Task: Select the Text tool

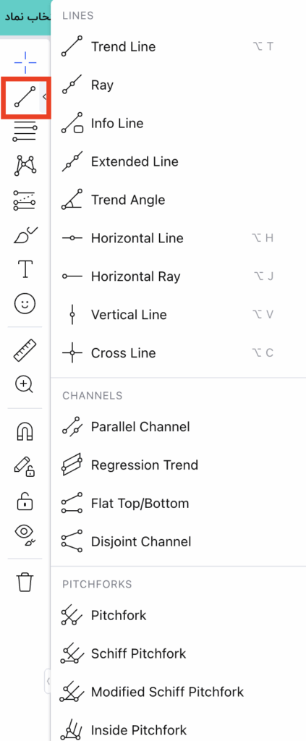Action: (25, 269)
